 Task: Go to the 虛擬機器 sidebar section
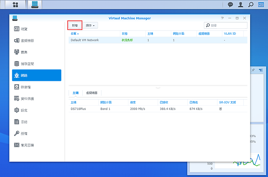[36, 41]
